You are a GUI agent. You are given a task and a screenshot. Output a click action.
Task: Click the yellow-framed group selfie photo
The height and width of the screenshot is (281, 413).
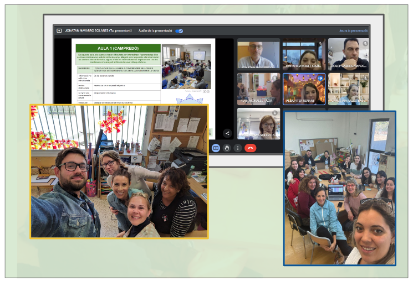(119, 171)
